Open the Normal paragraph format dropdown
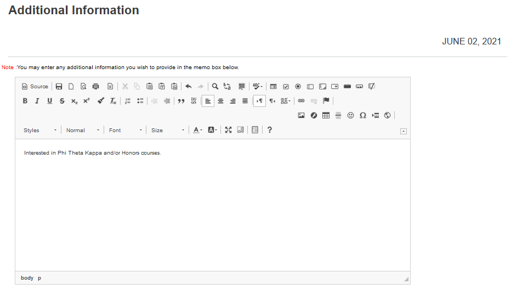 [82, 131]
